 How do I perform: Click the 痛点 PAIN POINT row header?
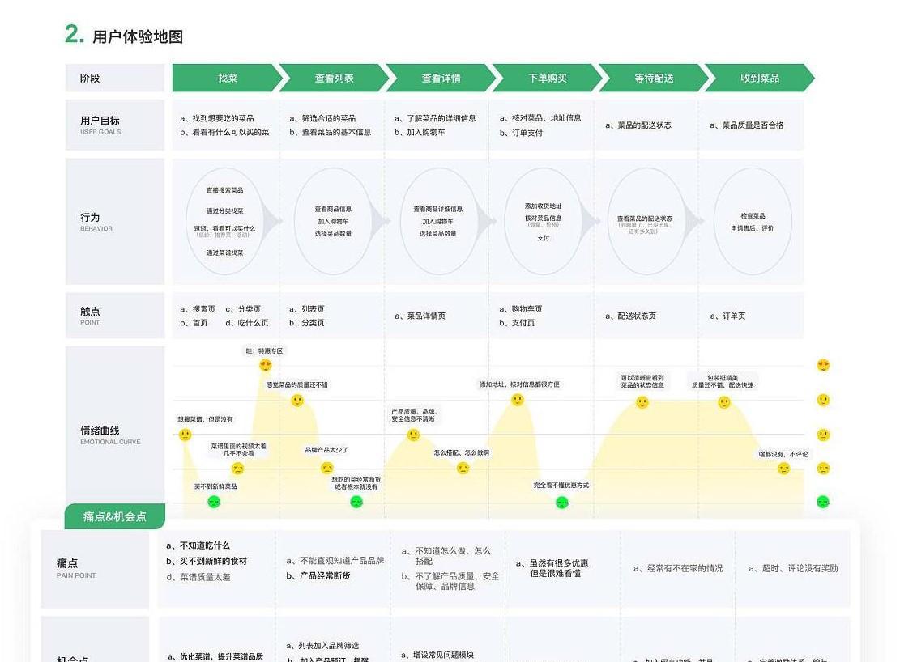[95, 568]
